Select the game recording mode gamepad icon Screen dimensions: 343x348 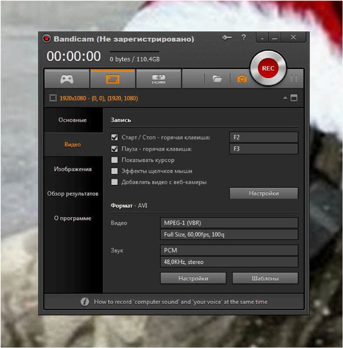coord(67,79)
